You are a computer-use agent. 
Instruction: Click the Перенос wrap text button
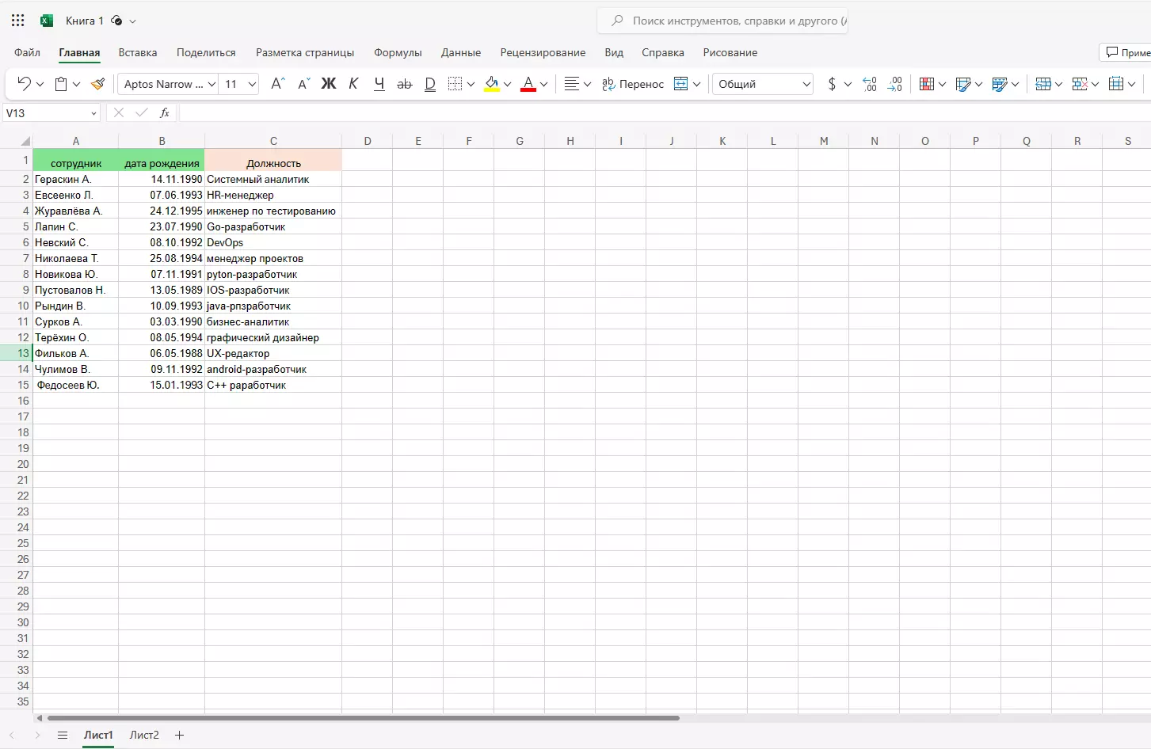[633, 84]
